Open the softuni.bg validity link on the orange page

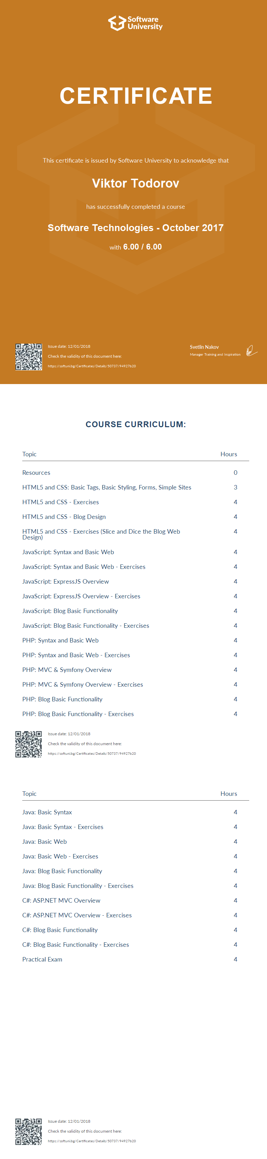pyautogui.click(x=92, y=366)
